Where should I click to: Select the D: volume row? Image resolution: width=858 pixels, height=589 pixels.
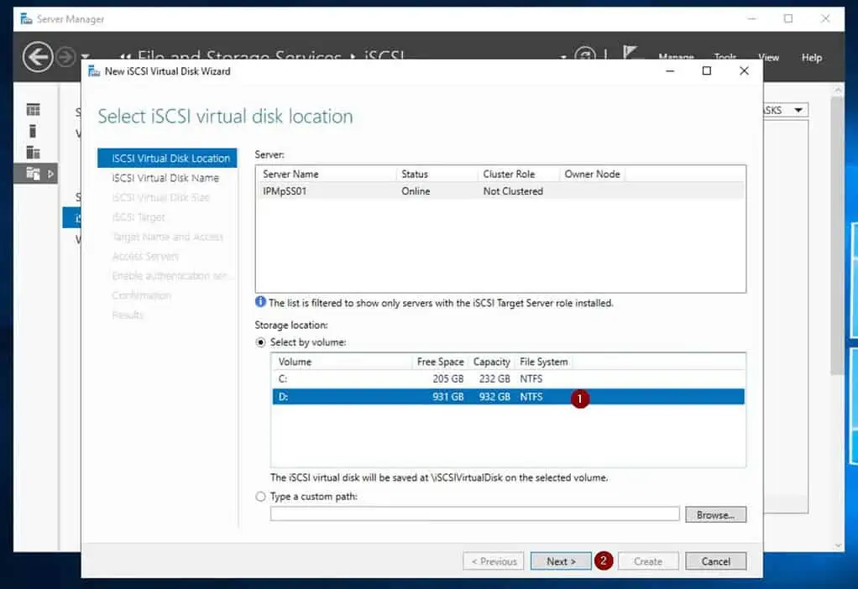[509, 397]
